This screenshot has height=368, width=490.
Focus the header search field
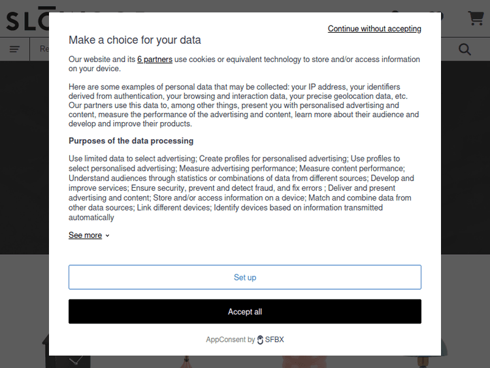click(43, 49)
